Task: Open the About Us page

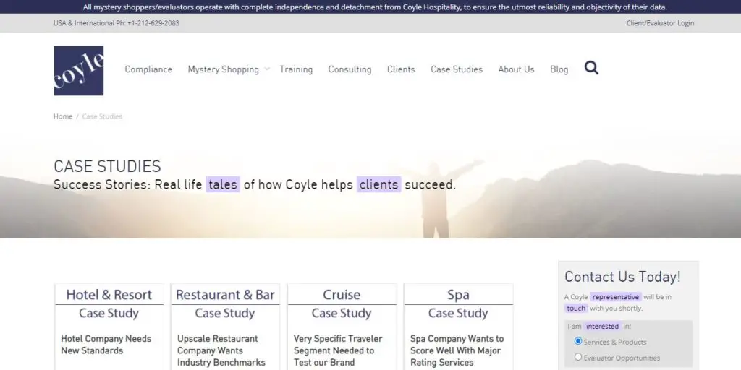Action: tap(516, 69)
